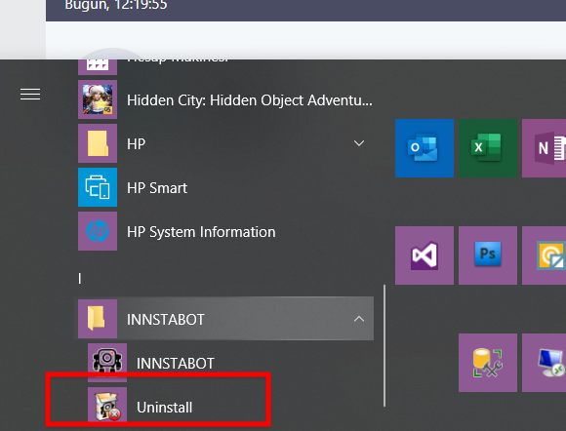
Task: Click the hamburger menu button
Action: pos(30,95)
